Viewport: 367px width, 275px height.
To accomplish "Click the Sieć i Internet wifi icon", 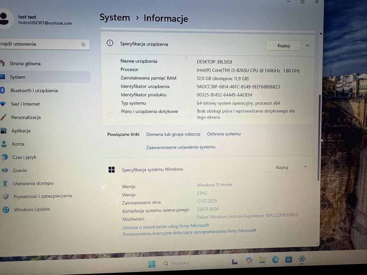I will click(3, 104).
